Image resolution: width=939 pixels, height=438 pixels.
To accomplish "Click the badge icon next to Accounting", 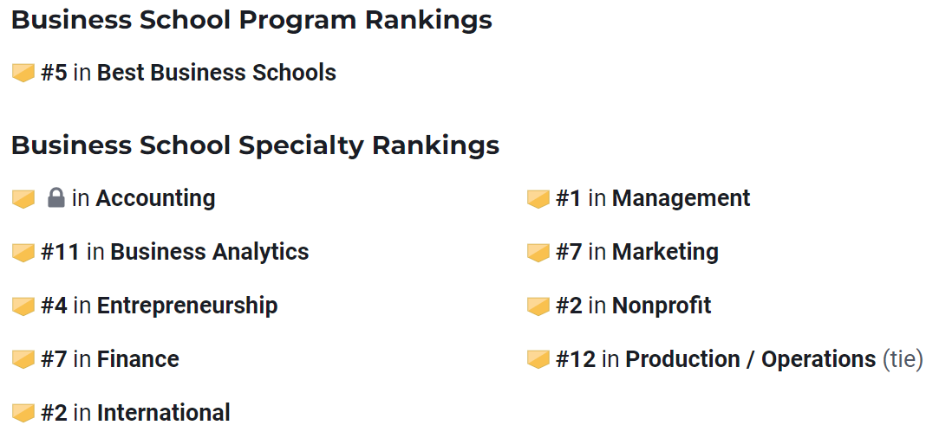I will [23, 198].
